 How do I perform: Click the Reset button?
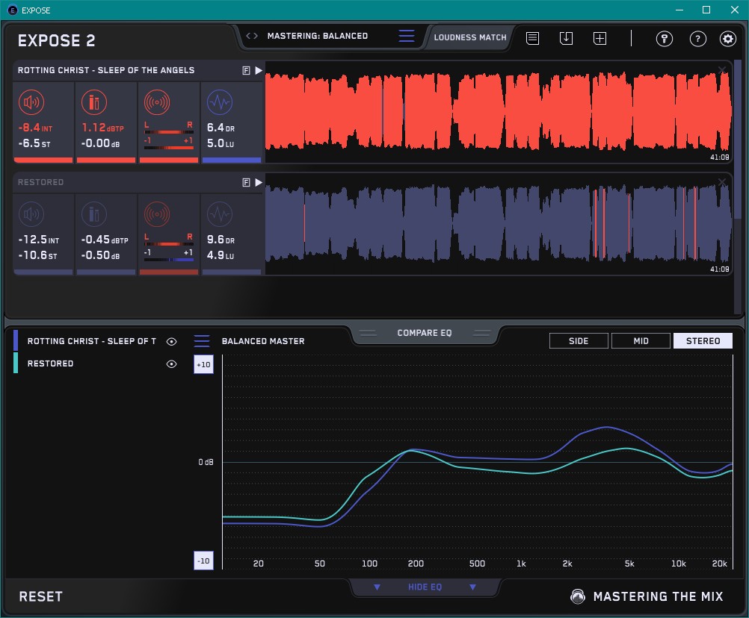(40, 596)
